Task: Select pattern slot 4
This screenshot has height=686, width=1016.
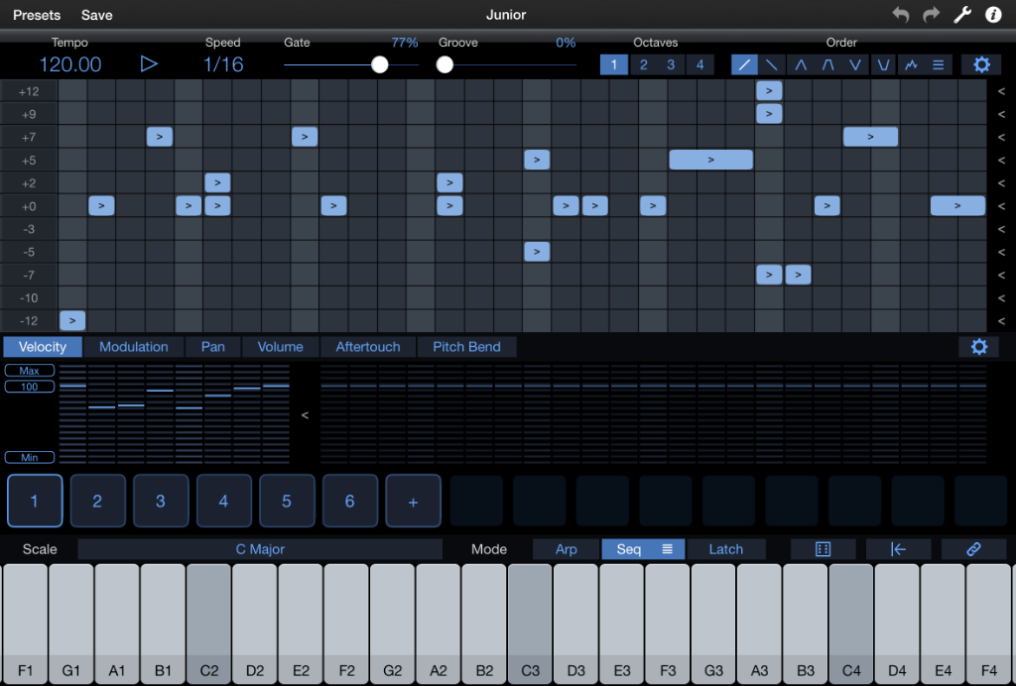Action: click(x=223, y=501)
